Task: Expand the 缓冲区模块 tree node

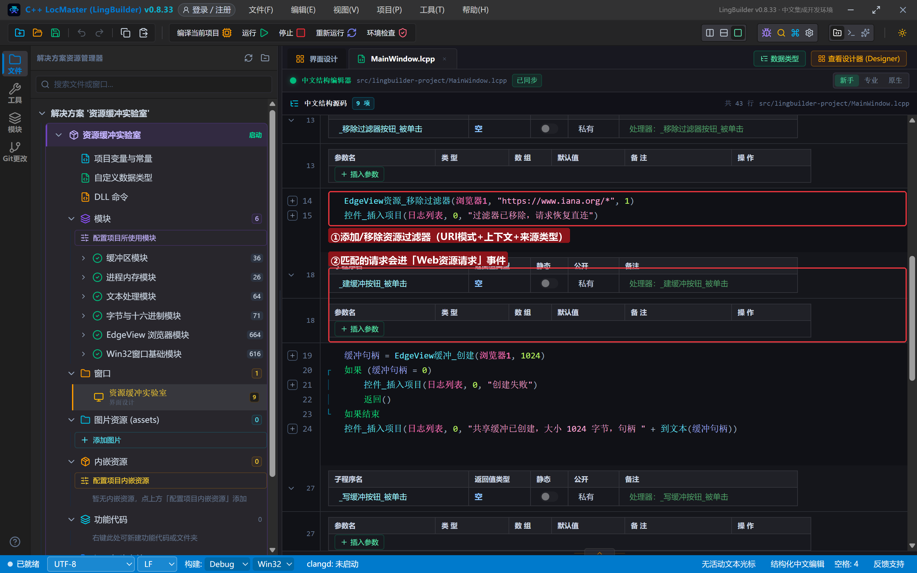Action: click(x=83, y=258)
